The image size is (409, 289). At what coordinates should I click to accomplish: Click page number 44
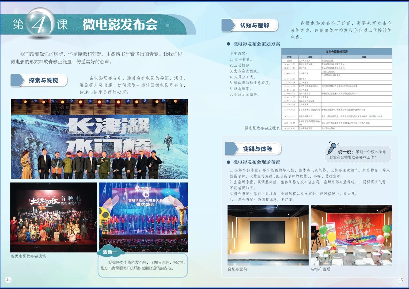pos(8,280)
